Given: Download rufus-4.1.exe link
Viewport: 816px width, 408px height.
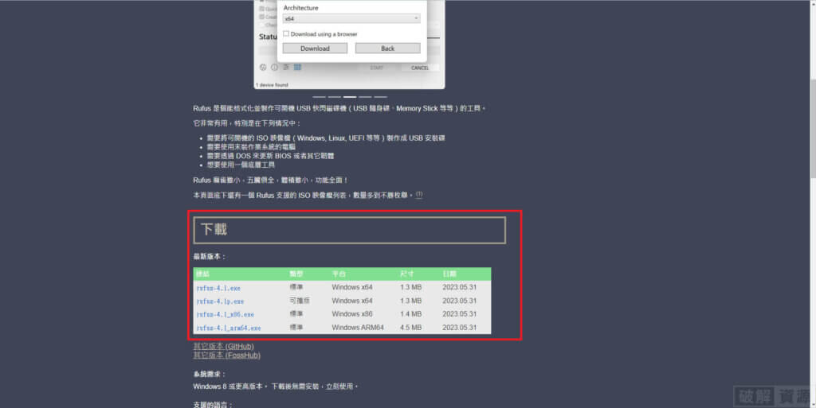Looking at the screenshot, I should (x=218, y=288).
